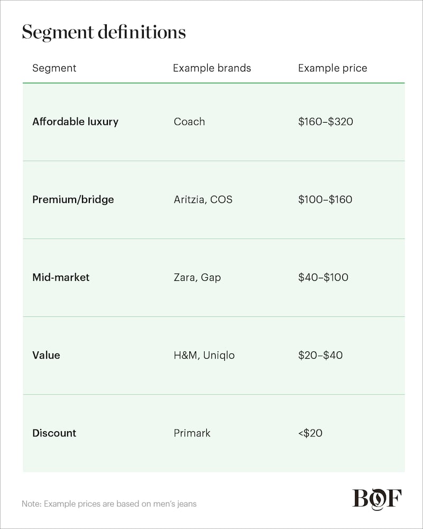
Task: Click the $100–$160 price cell
Action: click(325, 199)
